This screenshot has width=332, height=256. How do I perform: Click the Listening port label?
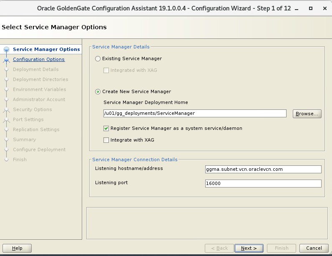click(x=111, y=182)
